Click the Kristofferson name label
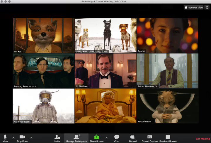Viewport: 211px width, 143px height. coord(144,122)
